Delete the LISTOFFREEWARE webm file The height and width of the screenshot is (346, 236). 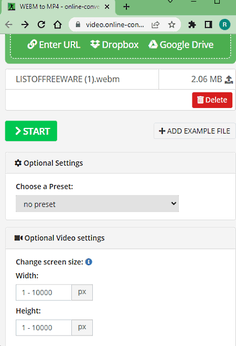pyautogui.click(x=212, y=100)
